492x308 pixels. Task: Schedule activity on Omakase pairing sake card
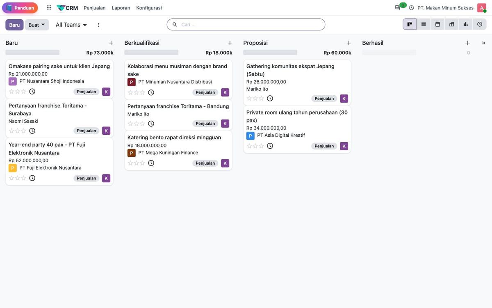pyautogui.click(x=32, y=92)
